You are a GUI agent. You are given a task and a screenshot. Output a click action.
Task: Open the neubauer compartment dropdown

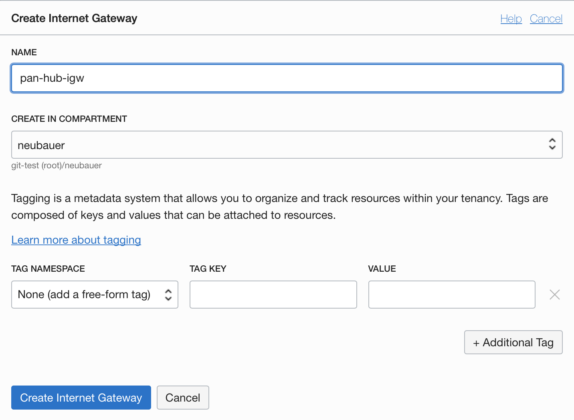281,145
